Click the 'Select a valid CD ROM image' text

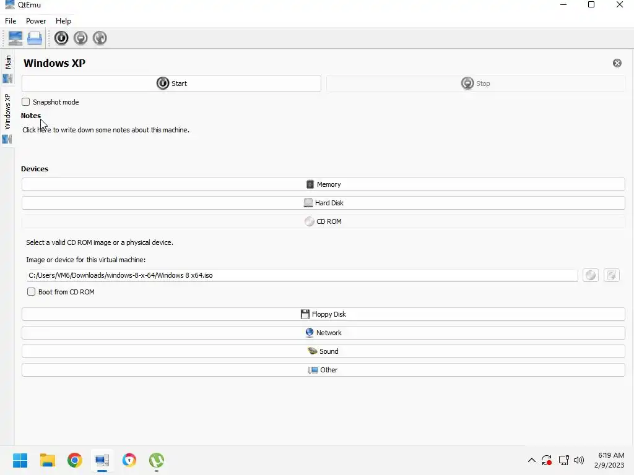pos(100,242)
